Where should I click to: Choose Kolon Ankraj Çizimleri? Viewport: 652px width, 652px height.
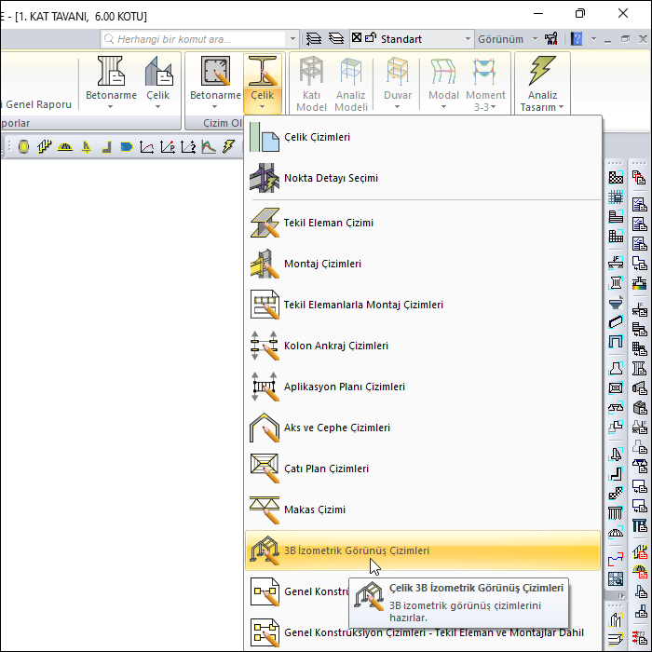click(423, 346)
